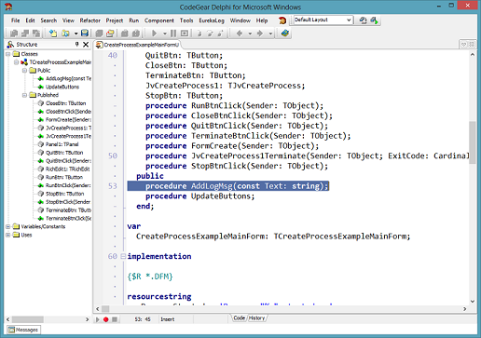Collapse the TCreateProcessExampleMainForm class node
The image size is (481, 338).
point(17,62)
